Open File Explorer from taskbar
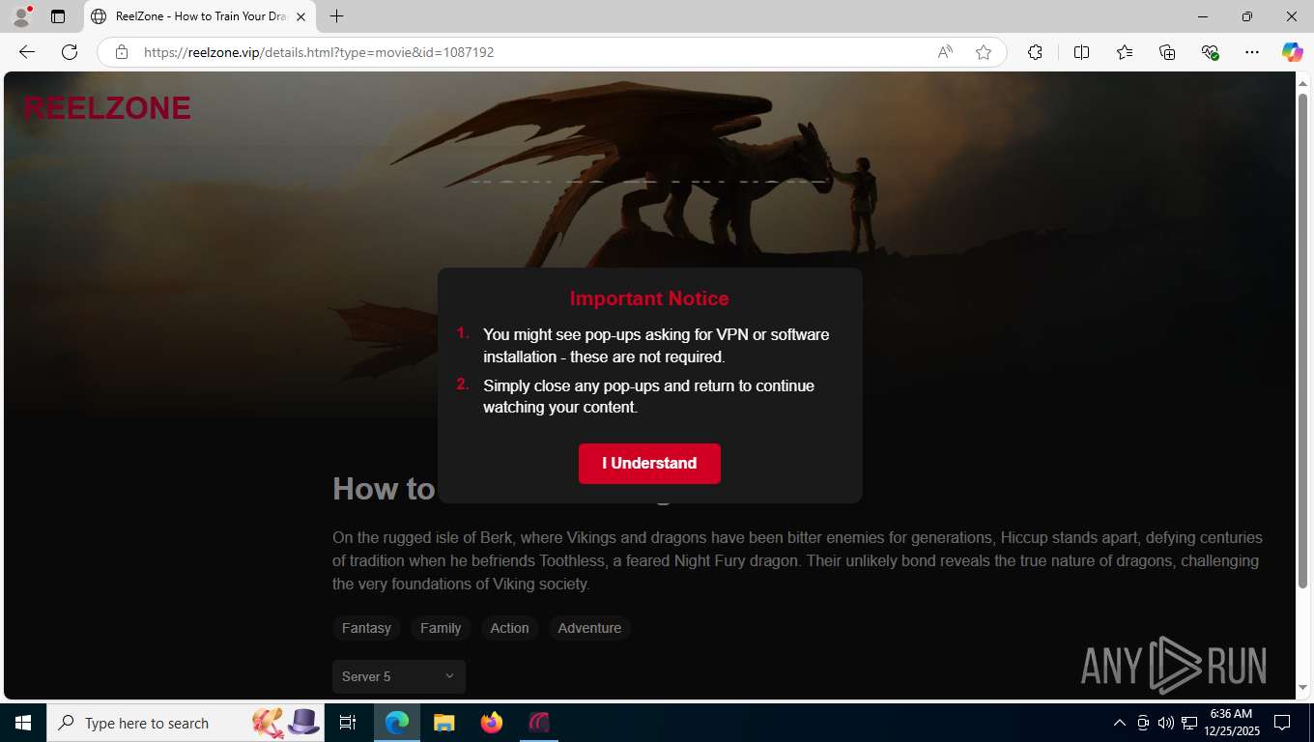Viewport: 1314px width, 742px height. [x=443, y=723]
